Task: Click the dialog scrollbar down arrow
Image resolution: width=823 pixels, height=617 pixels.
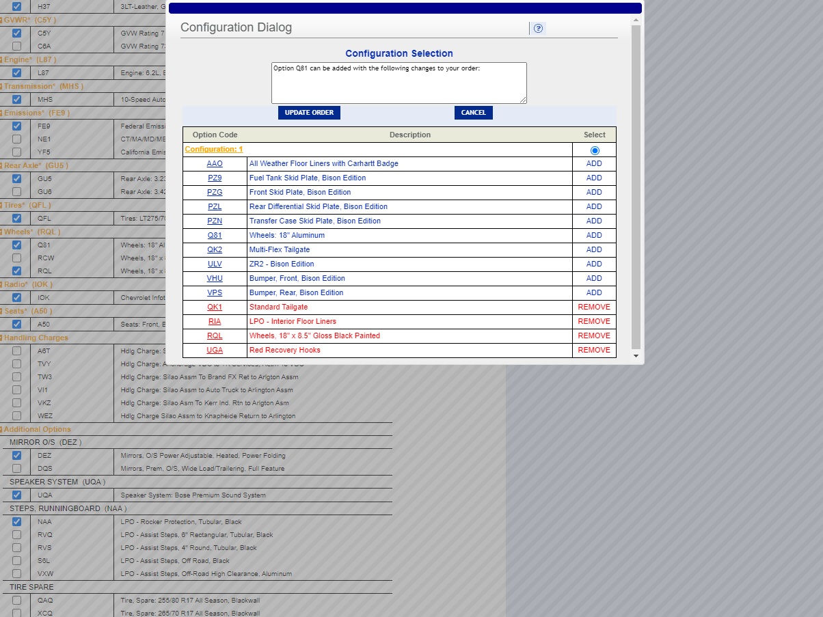Action: [636, 356]
